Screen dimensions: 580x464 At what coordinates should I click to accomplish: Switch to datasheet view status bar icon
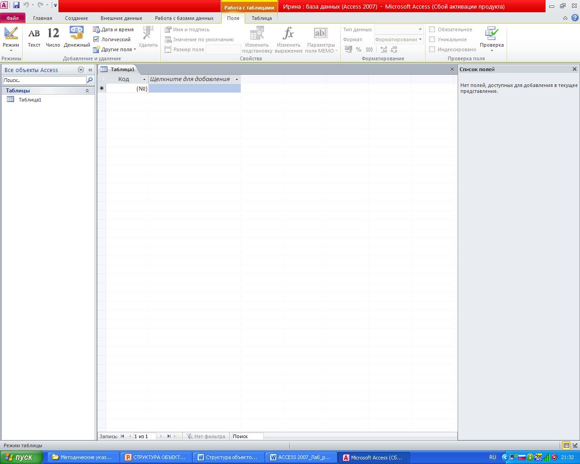pos(566,445)
